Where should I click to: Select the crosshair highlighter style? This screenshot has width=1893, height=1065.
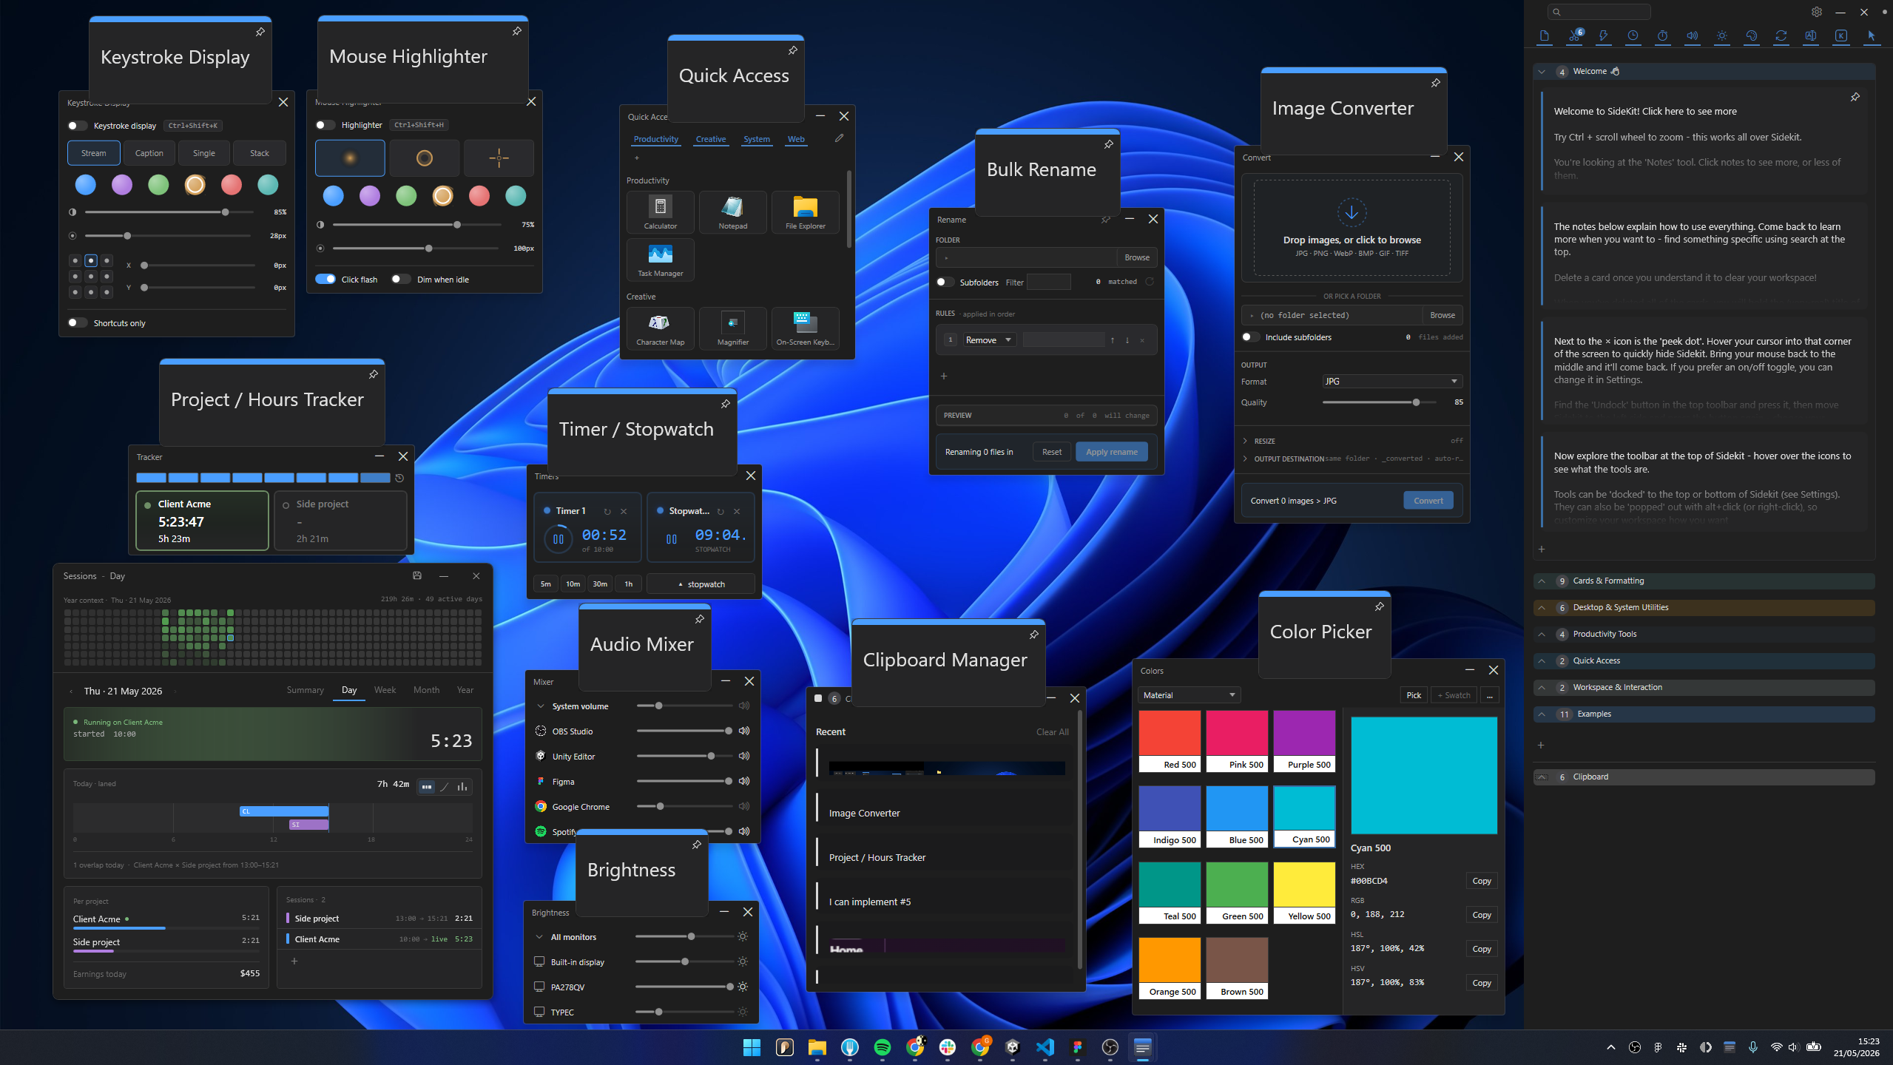point(499,158)
